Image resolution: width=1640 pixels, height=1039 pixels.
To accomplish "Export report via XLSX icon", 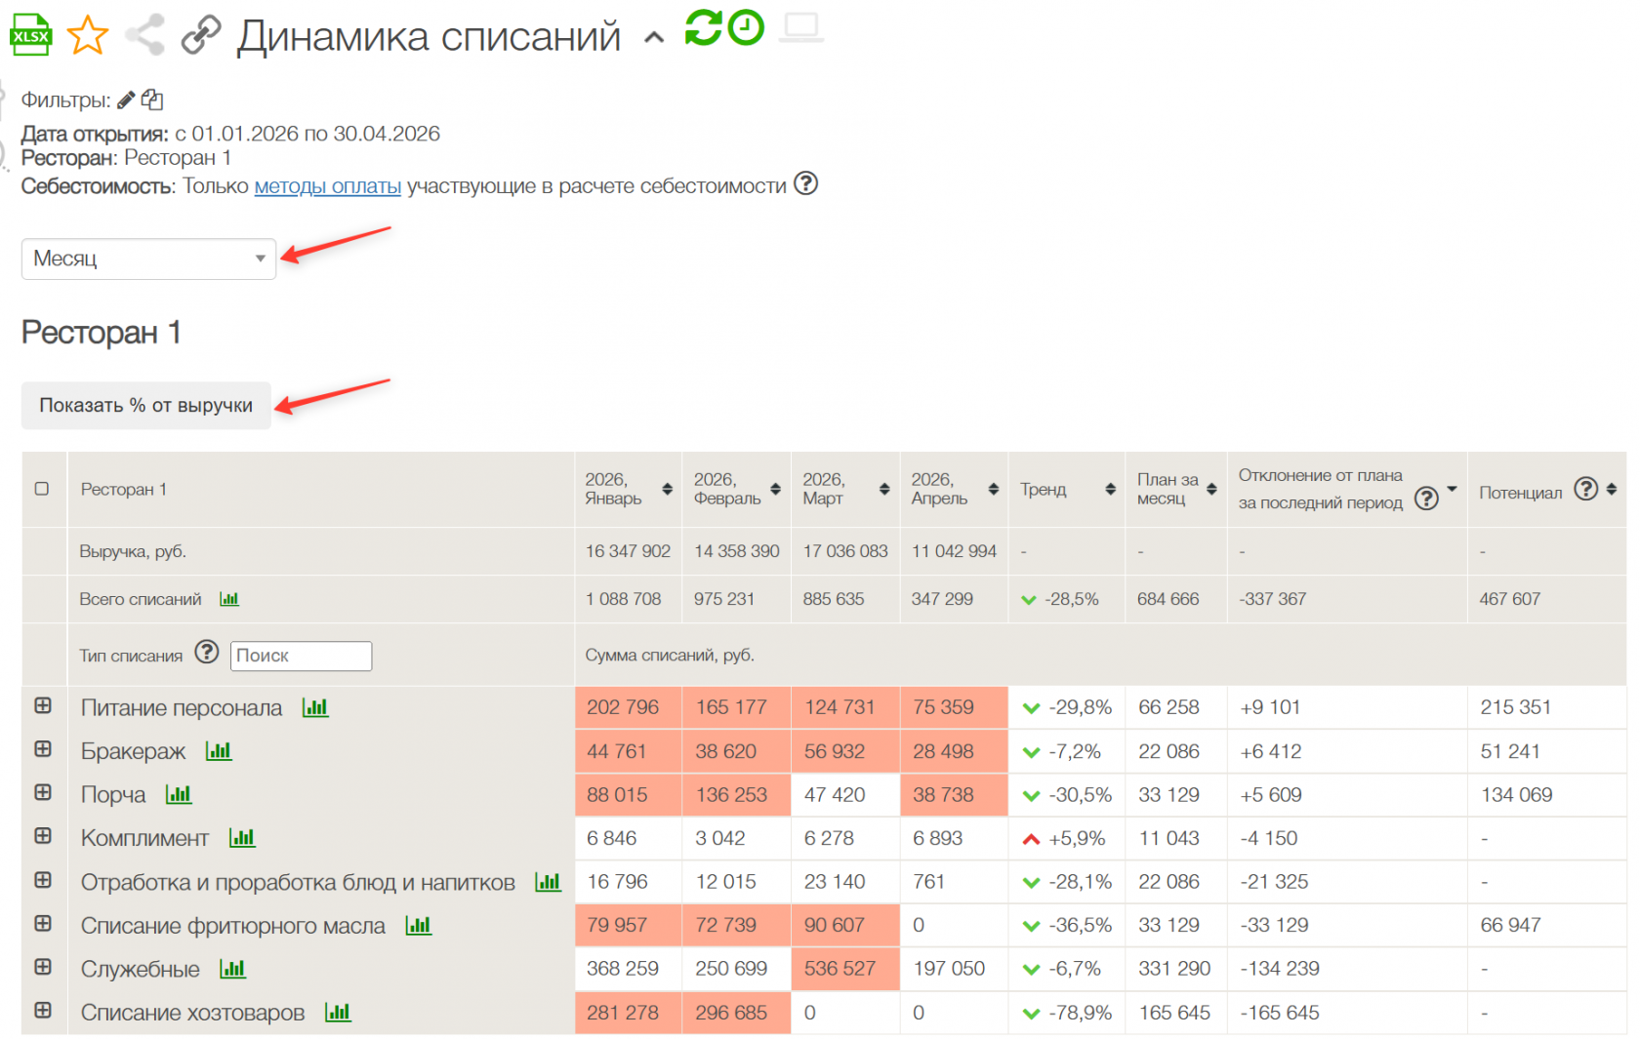I will pyautogui.click(x=30, y=34).
